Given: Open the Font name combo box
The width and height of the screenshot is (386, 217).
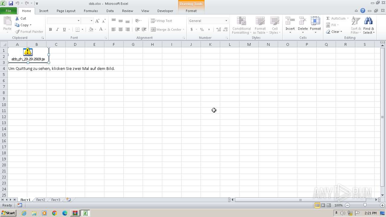Looking at the screenshot, I should tap(64, 21).
